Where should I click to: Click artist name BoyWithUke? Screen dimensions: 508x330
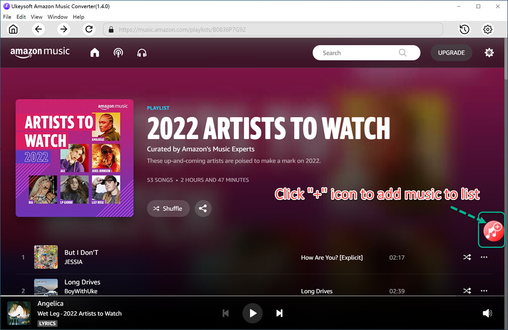point(81,291)
